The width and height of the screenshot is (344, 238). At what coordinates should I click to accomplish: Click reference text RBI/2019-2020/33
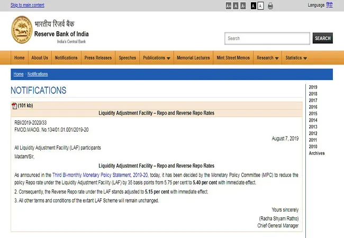pos(31,123)
